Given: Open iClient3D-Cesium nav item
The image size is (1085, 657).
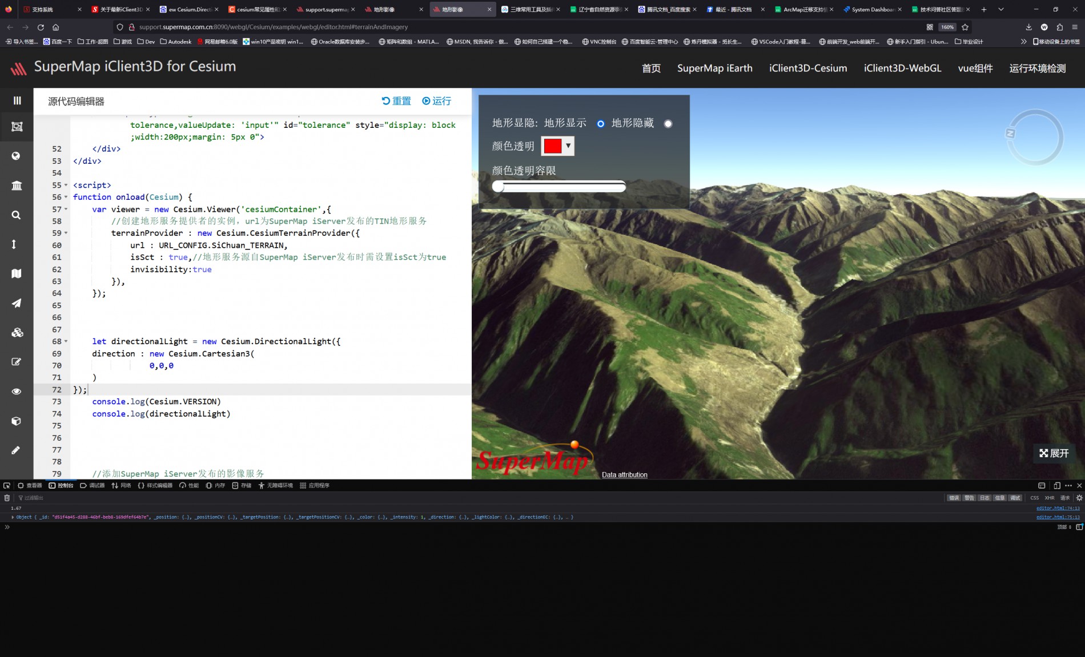Looking at the screenshot, I should [808, 68].
